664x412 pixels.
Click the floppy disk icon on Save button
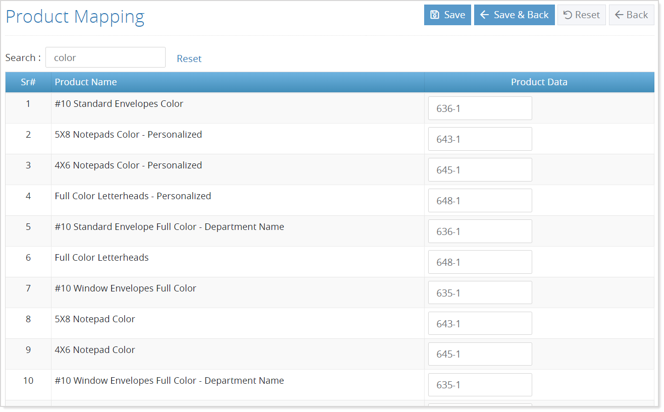(435, 15)
